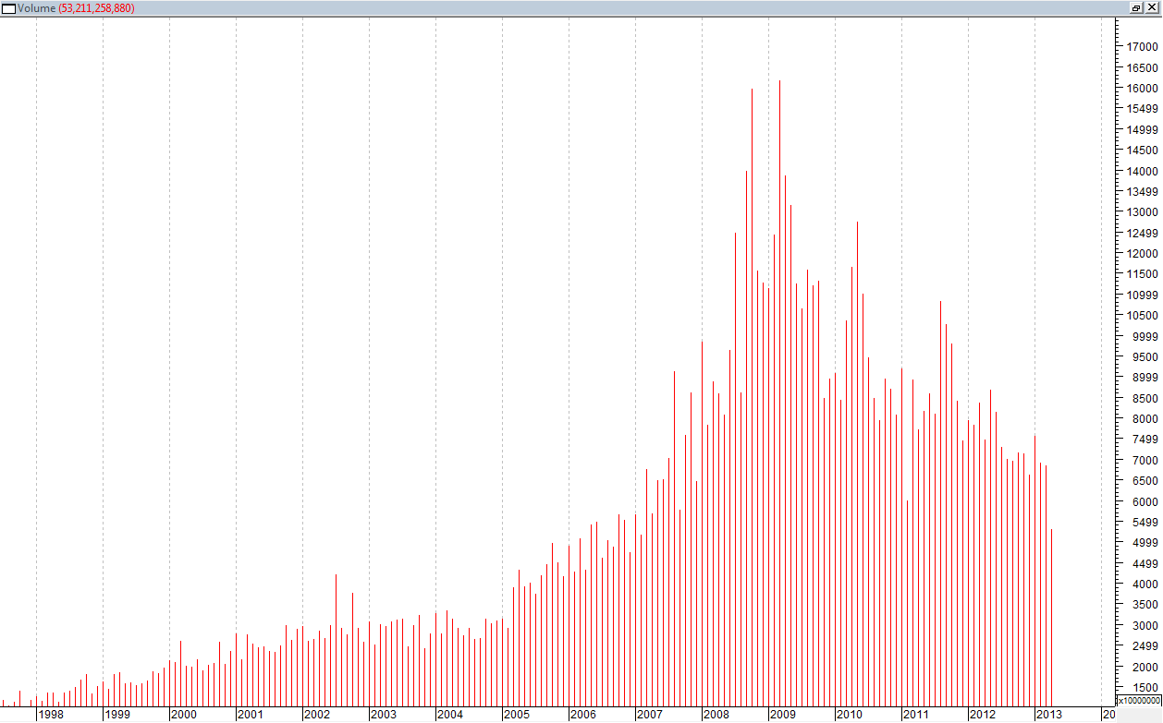Click the Volume title label
The image size is (1163, 723).
36,8
